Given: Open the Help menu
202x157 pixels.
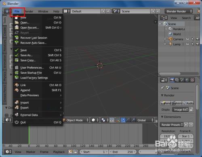Looking at the screenshot, I should (x=56, y=11).
